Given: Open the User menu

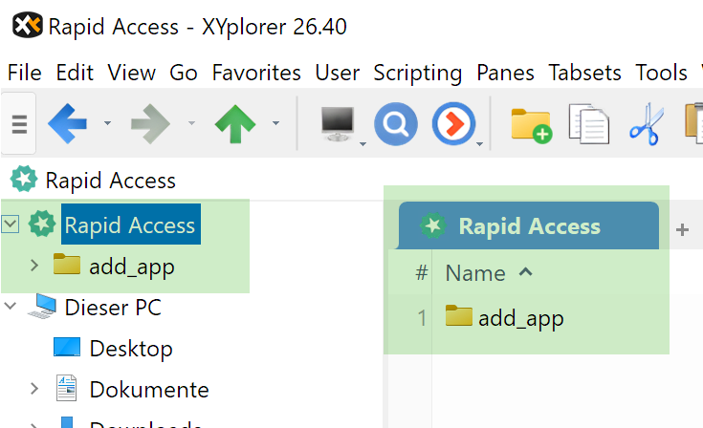Looking at the screenshot, I should pos(337,73).
